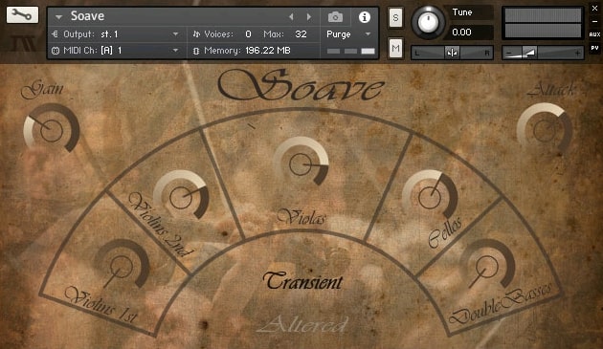603x349 pixels.
Task: Adjust the Tune knob
Action: 428,22
